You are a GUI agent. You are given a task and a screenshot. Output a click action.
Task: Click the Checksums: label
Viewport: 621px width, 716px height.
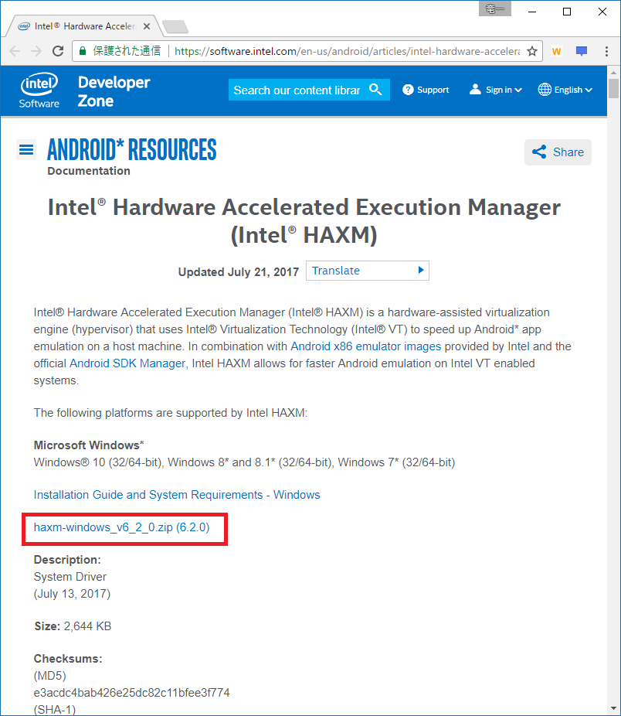tap(68, 659)
